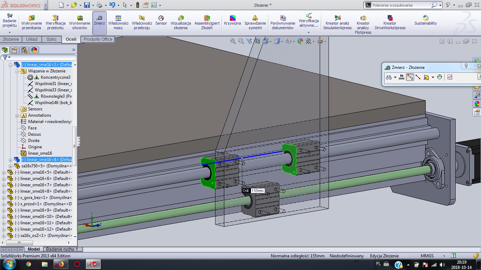481x270 pixels.
Task: Switch to the Szkic tab
Action: click(x=51, y=39)
